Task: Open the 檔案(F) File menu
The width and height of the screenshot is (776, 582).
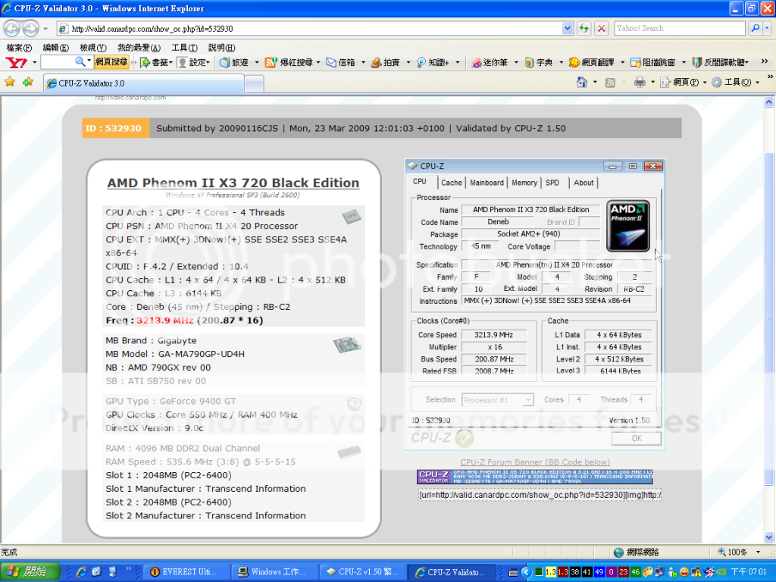Action: [x=19, y=48]
